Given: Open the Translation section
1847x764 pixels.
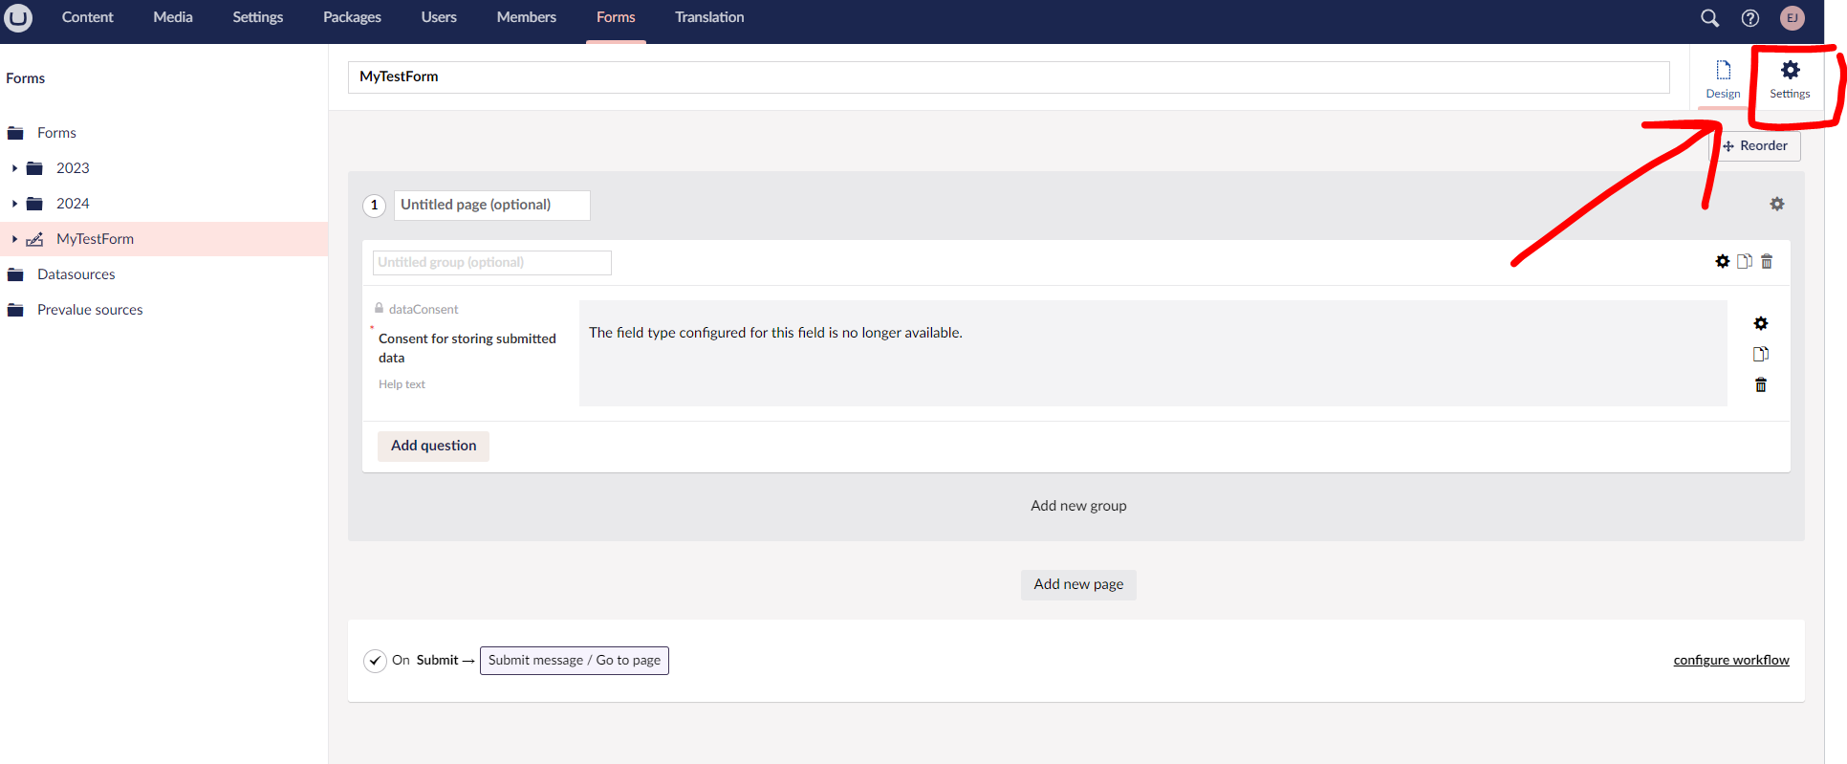Looking at the screenshot, I should tap(709, 17).
